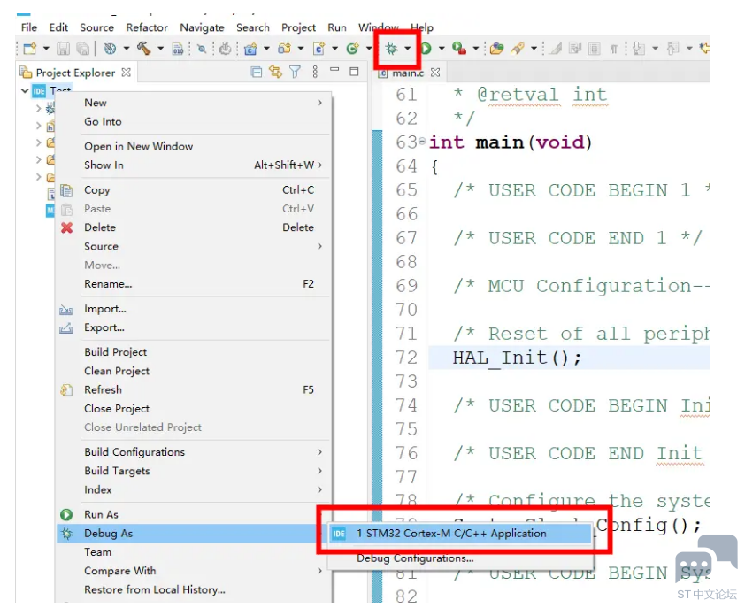Image resolution: width=745 pixels, height=608 pixels.
Task: Click the Filter funnel in Project Explorer
Action: [x=295, y=73]
